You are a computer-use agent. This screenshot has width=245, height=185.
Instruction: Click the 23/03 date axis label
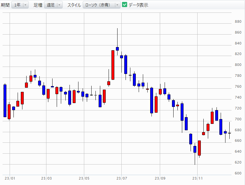point(46,178)
